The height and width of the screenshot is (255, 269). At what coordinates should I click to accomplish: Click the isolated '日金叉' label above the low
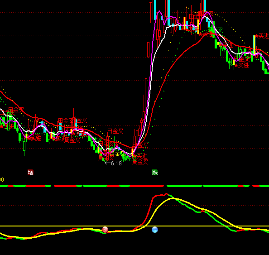pyautogui.click(x=115, y=131)
